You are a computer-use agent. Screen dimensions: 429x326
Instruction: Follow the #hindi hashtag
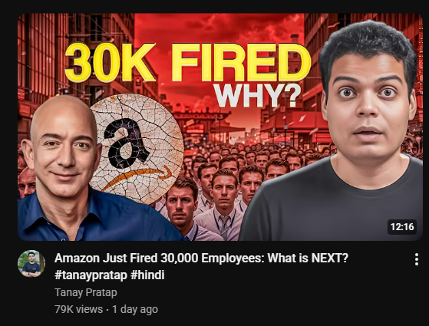[147, 275]
